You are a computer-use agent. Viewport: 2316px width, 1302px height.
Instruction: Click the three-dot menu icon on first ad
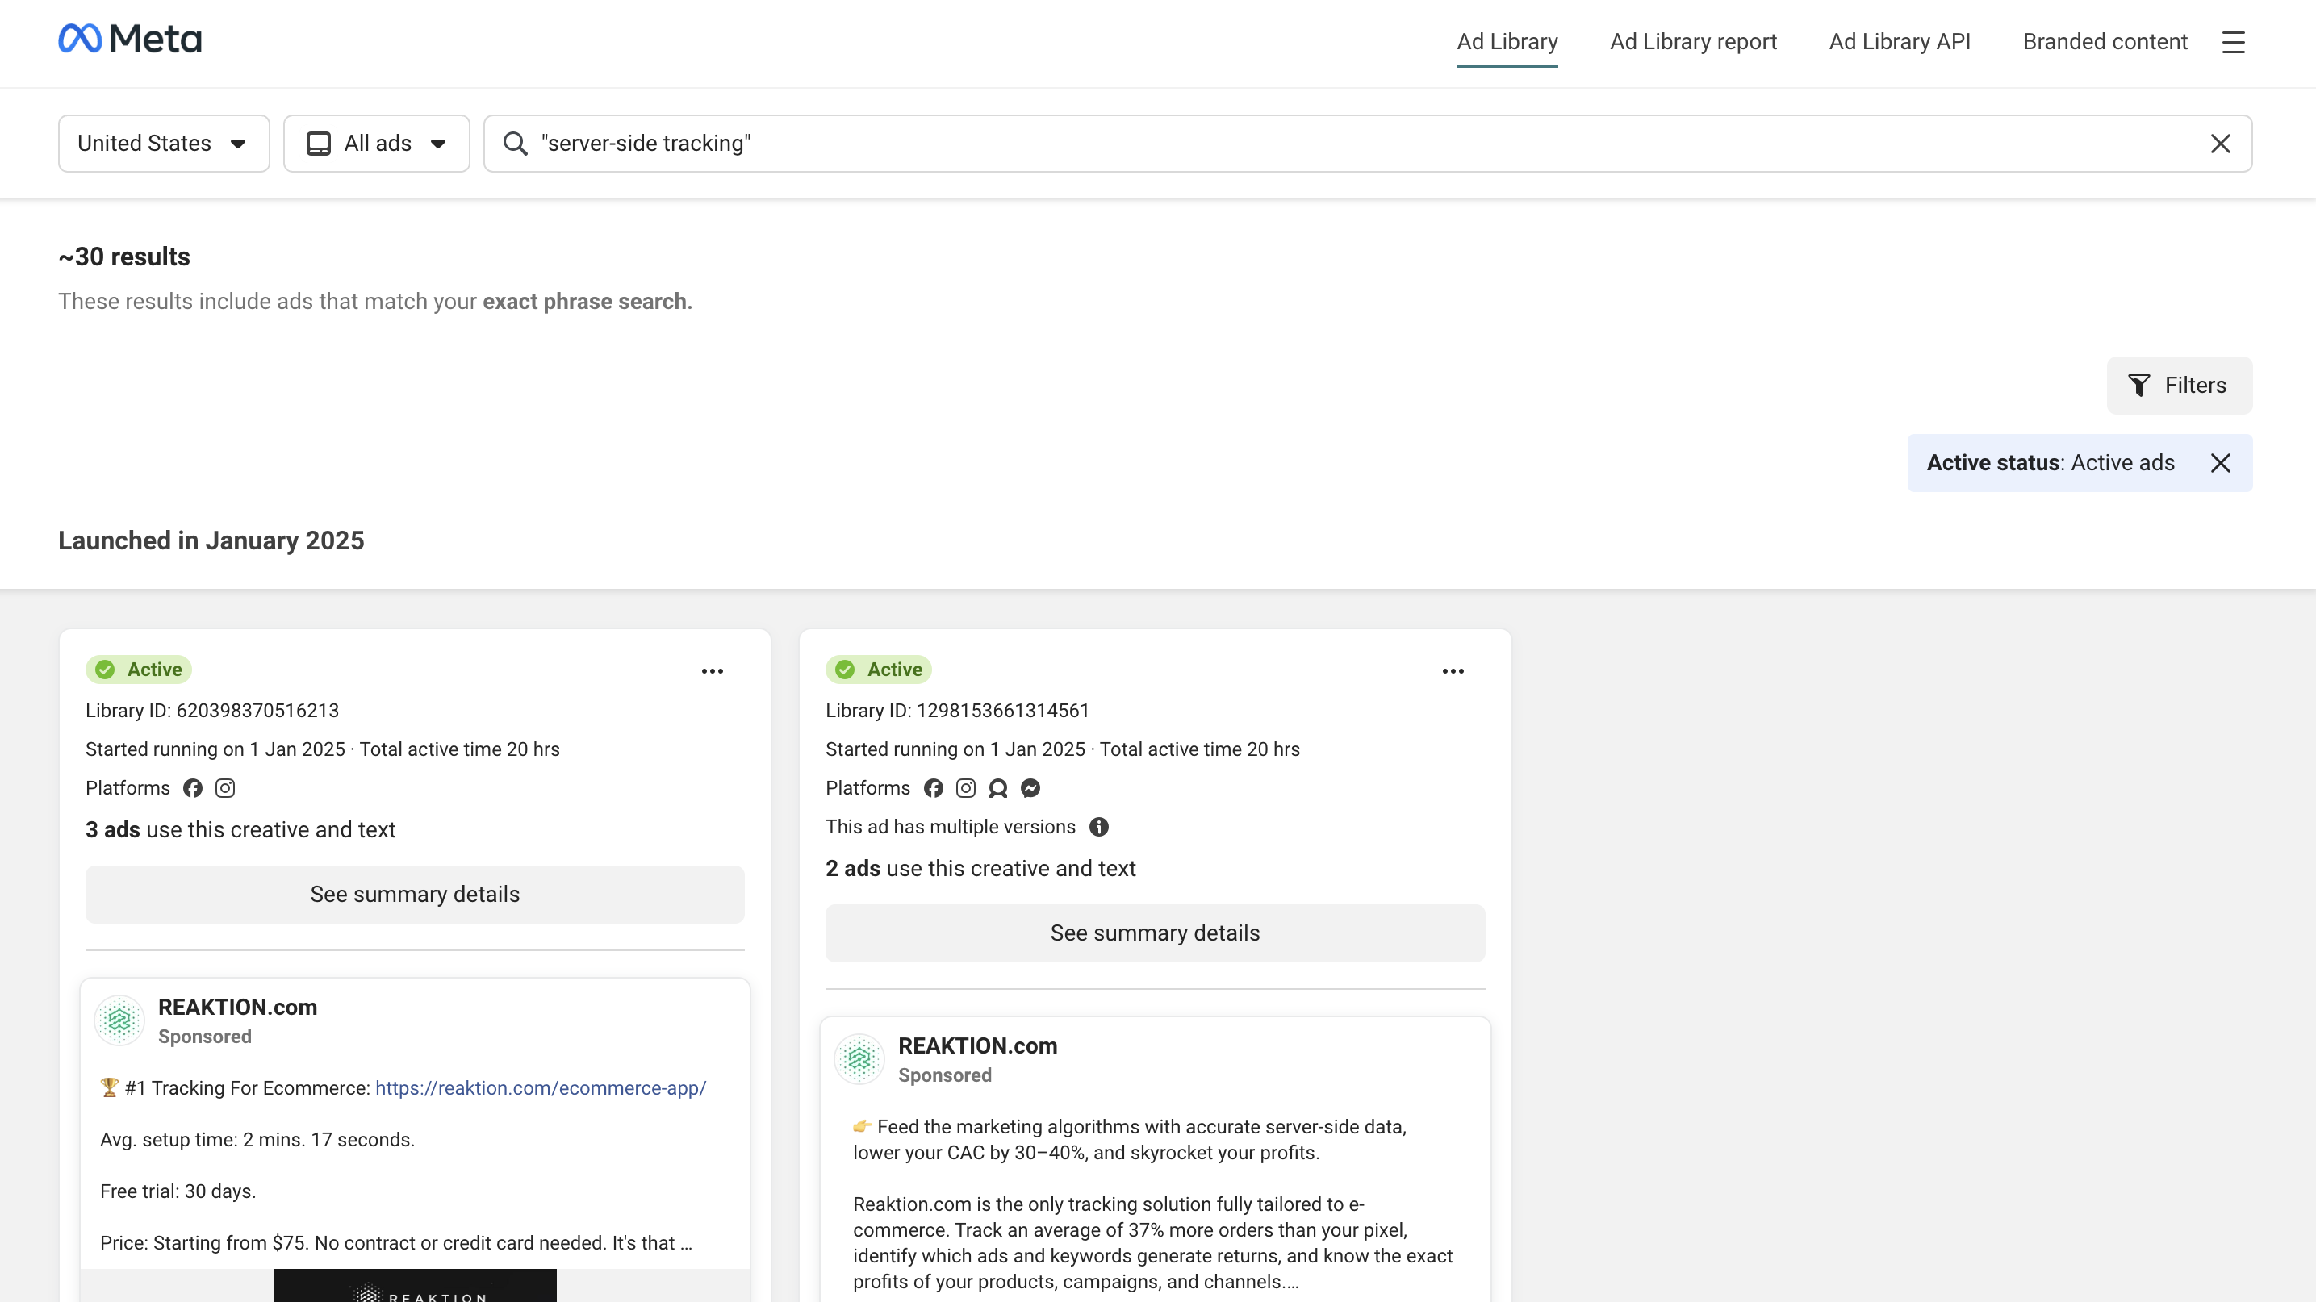click(x=713, y=670)
